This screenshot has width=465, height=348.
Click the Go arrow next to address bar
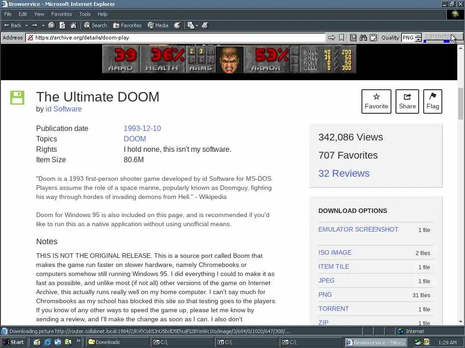coord(331,38)
